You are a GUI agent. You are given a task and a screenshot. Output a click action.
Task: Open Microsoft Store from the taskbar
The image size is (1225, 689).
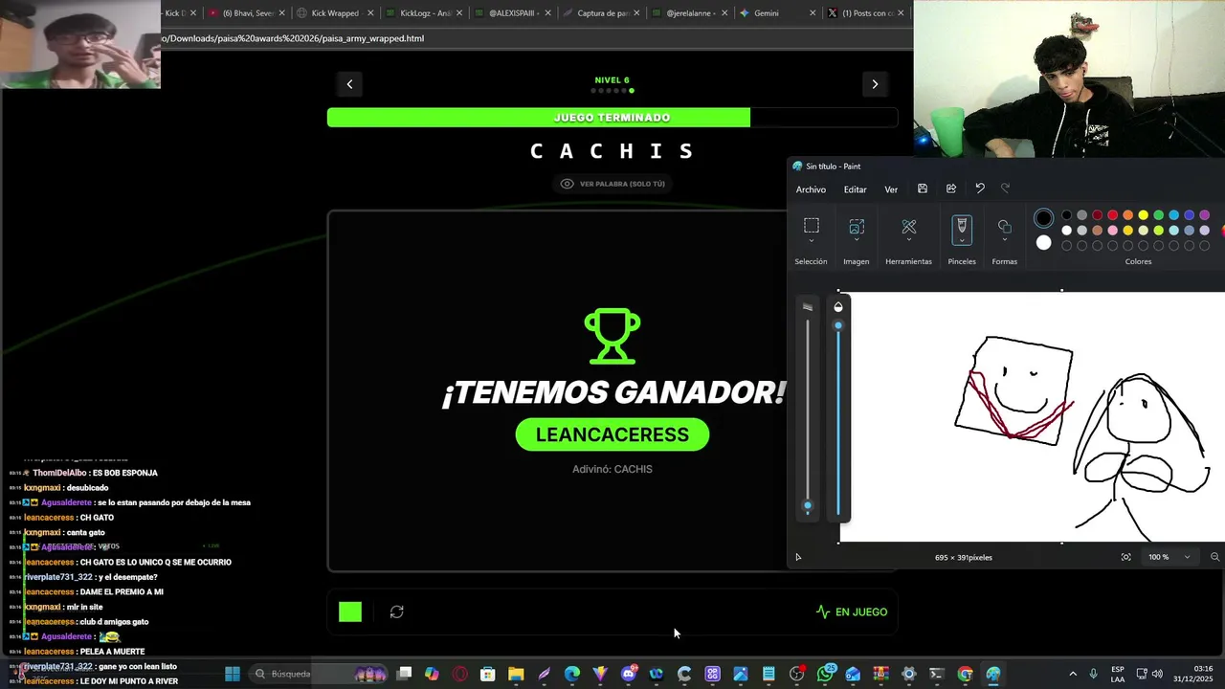coord(488,674)
